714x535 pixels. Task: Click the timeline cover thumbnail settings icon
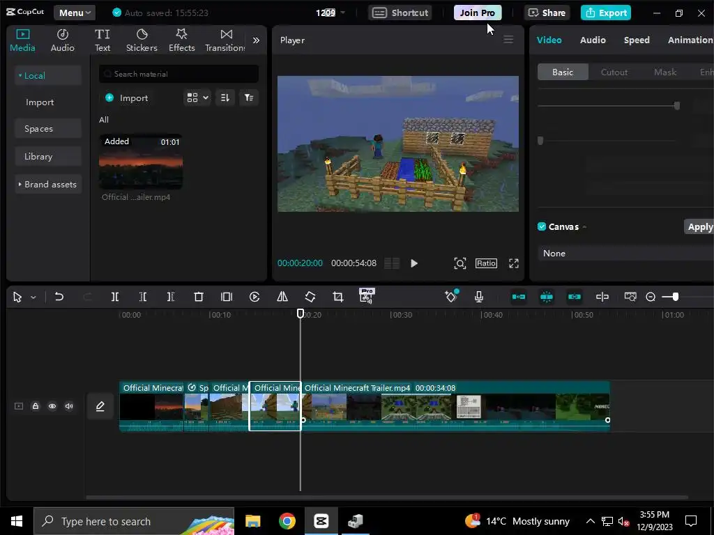tap(630, 297)
